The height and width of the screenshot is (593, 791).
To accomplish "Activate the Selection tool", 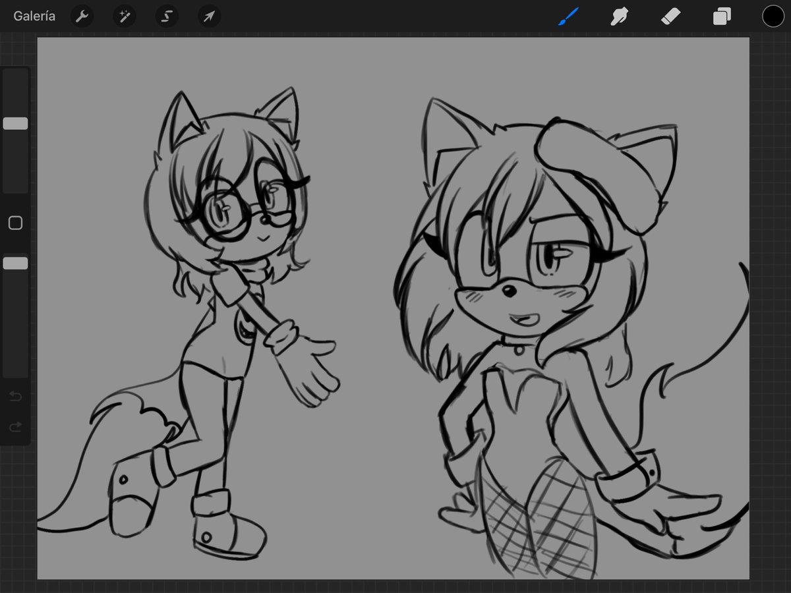I will [x=166, y=16].
